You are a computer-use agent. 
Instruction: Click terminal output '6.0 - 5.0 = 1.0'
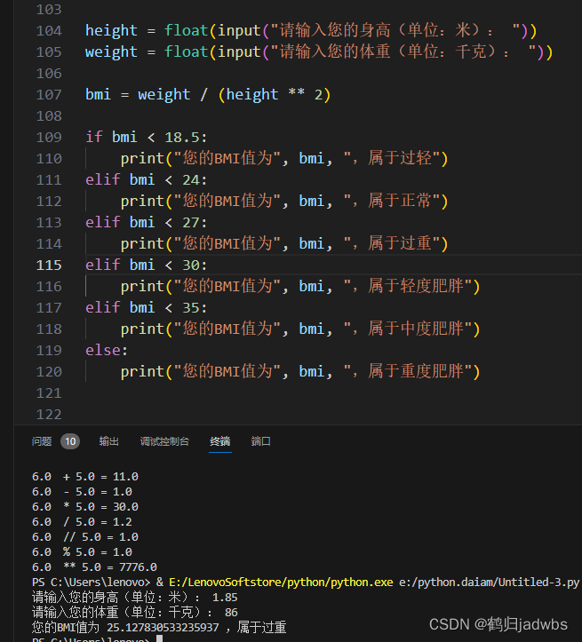click(x=82, y=492)
